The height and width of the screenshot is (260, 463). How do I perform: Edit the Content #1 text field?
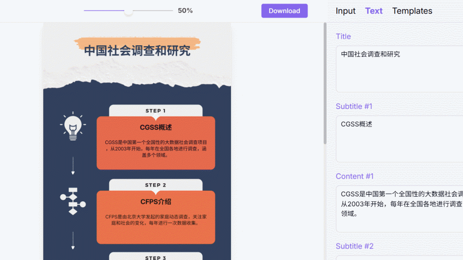tap(399, 209)
